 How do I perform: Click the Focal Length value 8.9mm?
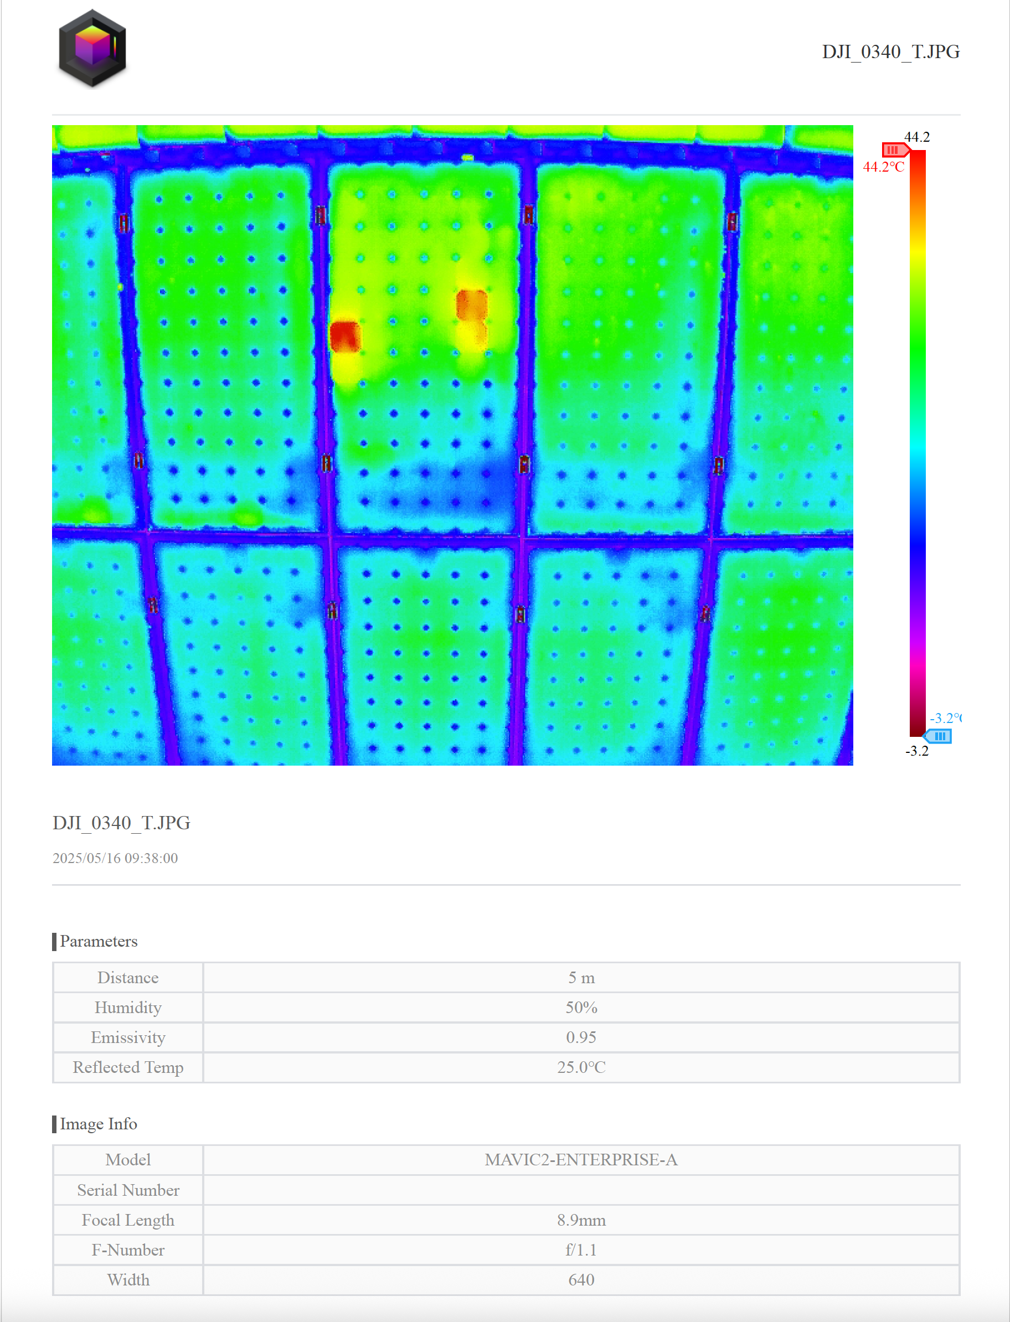[581, 1220]
